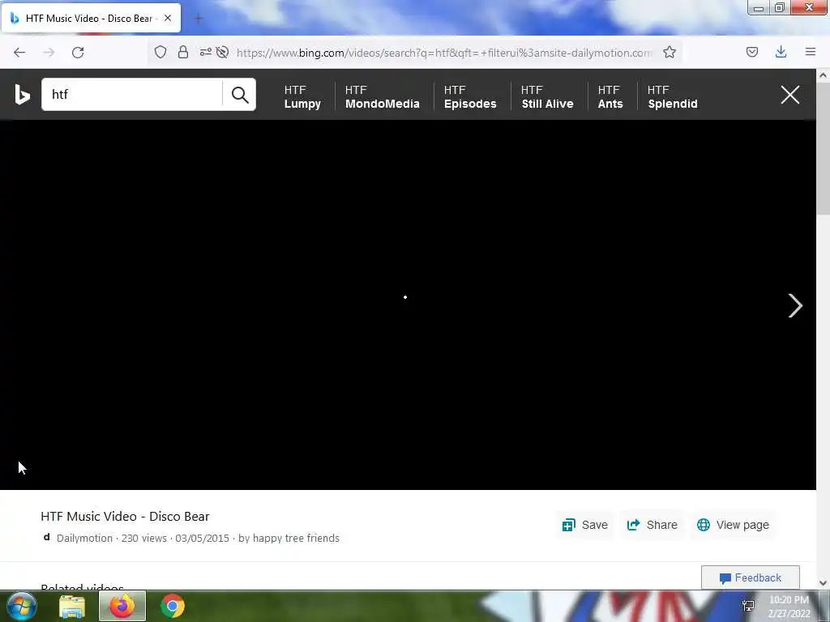Viewport: 830px width, 622px height.
Task: Select the HTF Splendid suggestion
Action: tap(672, 97)
